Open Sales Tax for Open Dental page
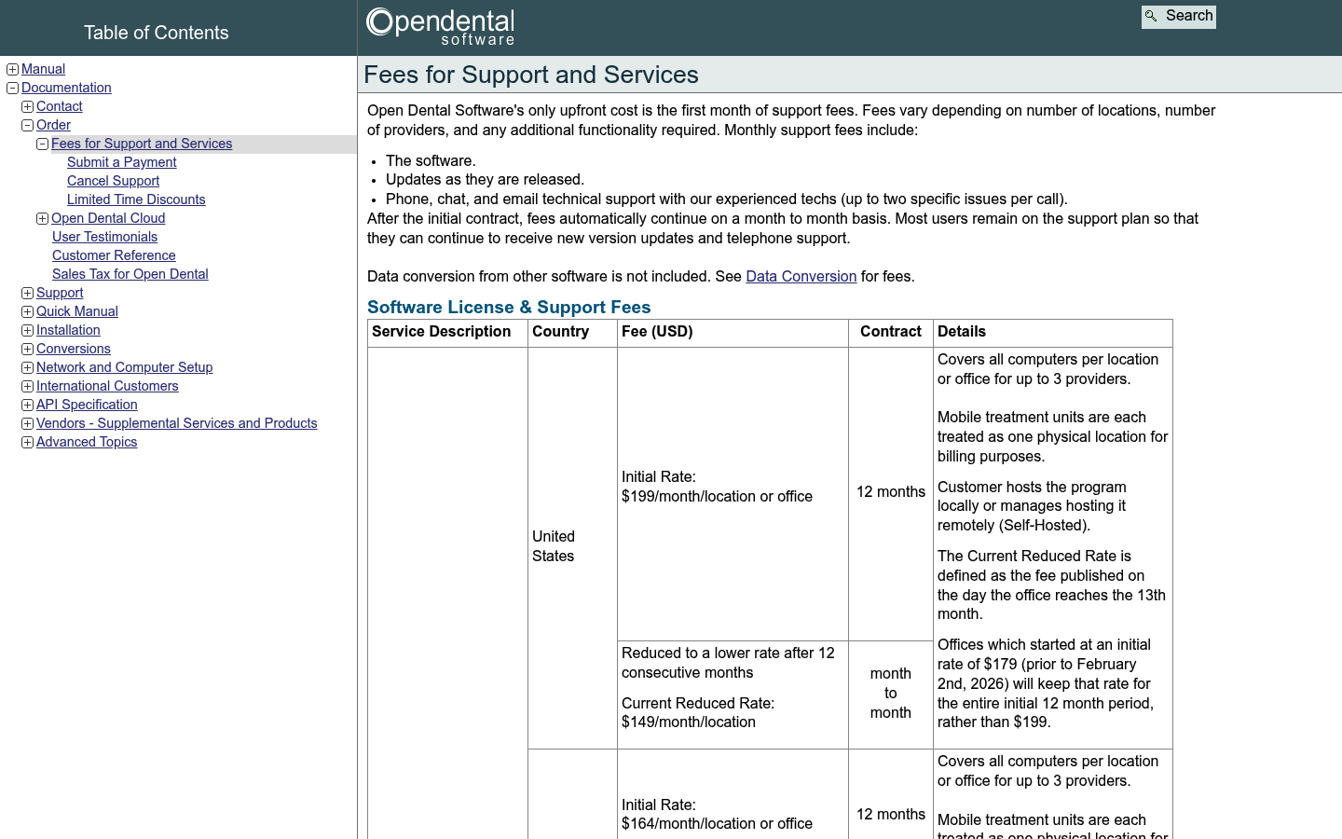The width and height of the screenshot is (1342, 839). [130, 274]
